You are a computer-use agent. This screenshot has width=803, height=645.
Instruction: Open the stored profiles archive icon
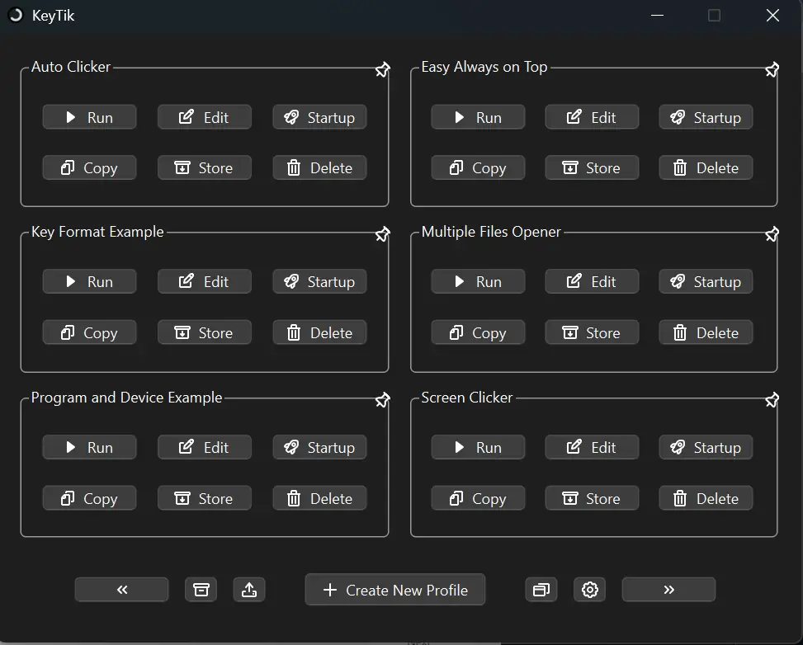click(201, 590)
